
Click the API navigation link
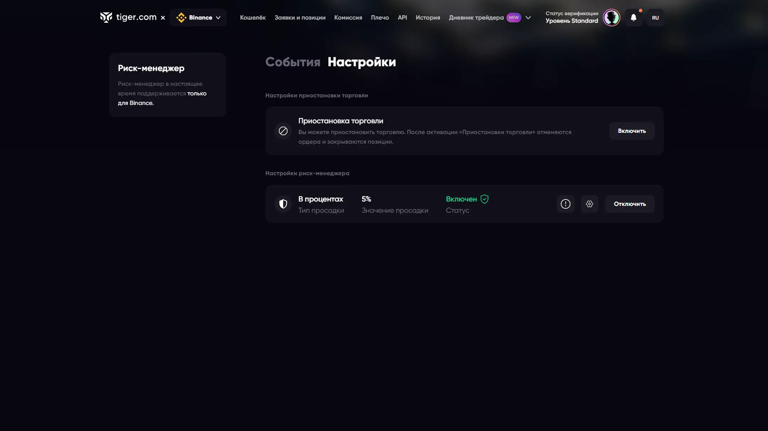click(x=402, y=18)
